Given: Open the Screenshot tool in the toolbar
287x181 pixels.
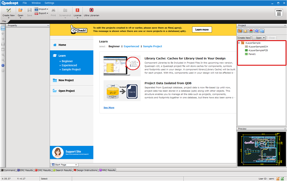Looking at the screenshot, I should pos(65,11).
